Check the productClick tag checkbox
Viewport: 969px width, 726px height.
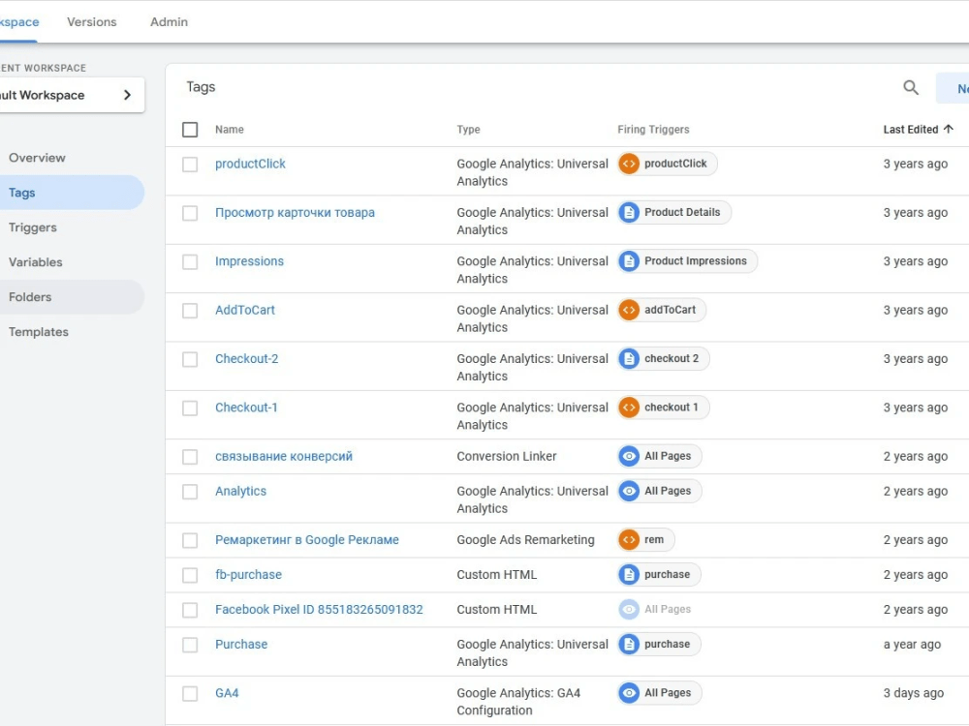click(190, 164)
